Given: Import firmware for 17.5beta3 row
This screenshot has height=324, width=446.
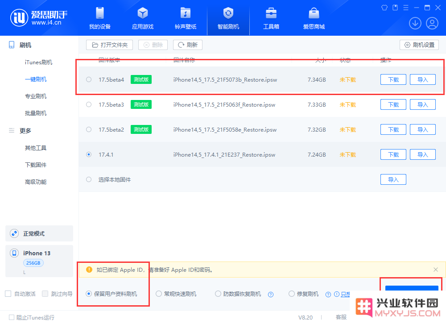Looking at the screenshot, I should 423,104.
